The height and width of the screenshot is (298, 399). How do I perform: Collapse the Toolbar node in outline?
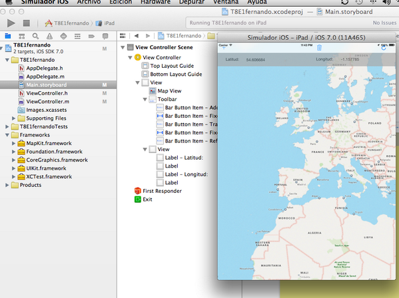coord(145,99)
